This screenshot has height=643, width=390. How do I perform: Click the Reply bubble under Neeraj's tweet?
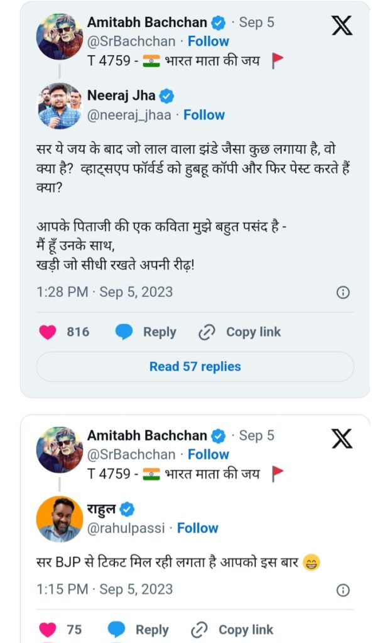(x=124, y=332)
